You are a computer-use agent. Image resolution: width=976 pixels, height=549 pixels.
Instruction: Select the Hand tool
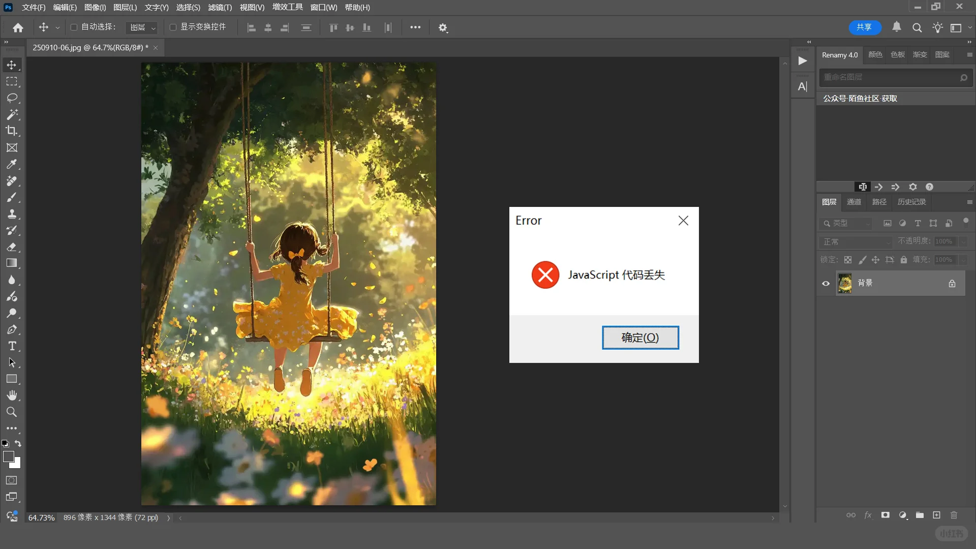click(12, 395)
